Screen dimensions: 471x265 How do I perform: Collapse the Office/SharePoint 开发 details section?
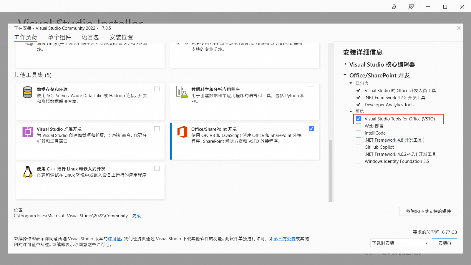coord(345,75)
